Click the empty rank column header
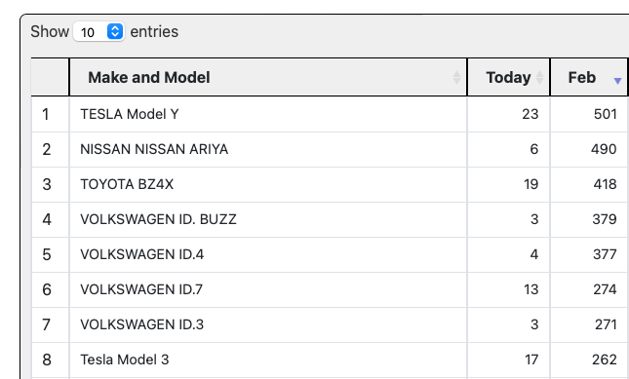The width and height of the screenshot is (629, 379). [x=50, y=77]
